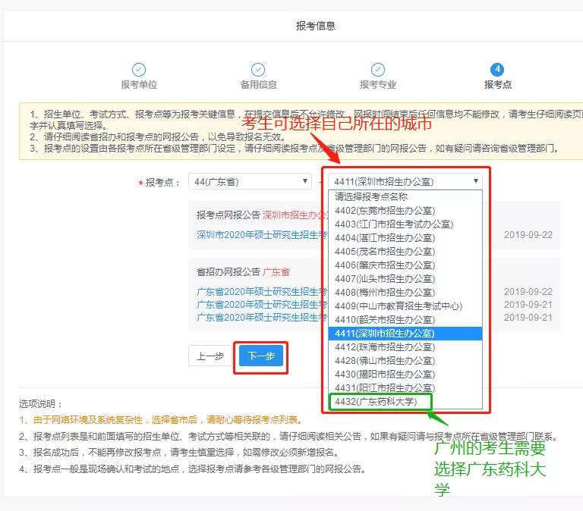
Task: Click the 上一步 previous step button
Action: point(210,356)
